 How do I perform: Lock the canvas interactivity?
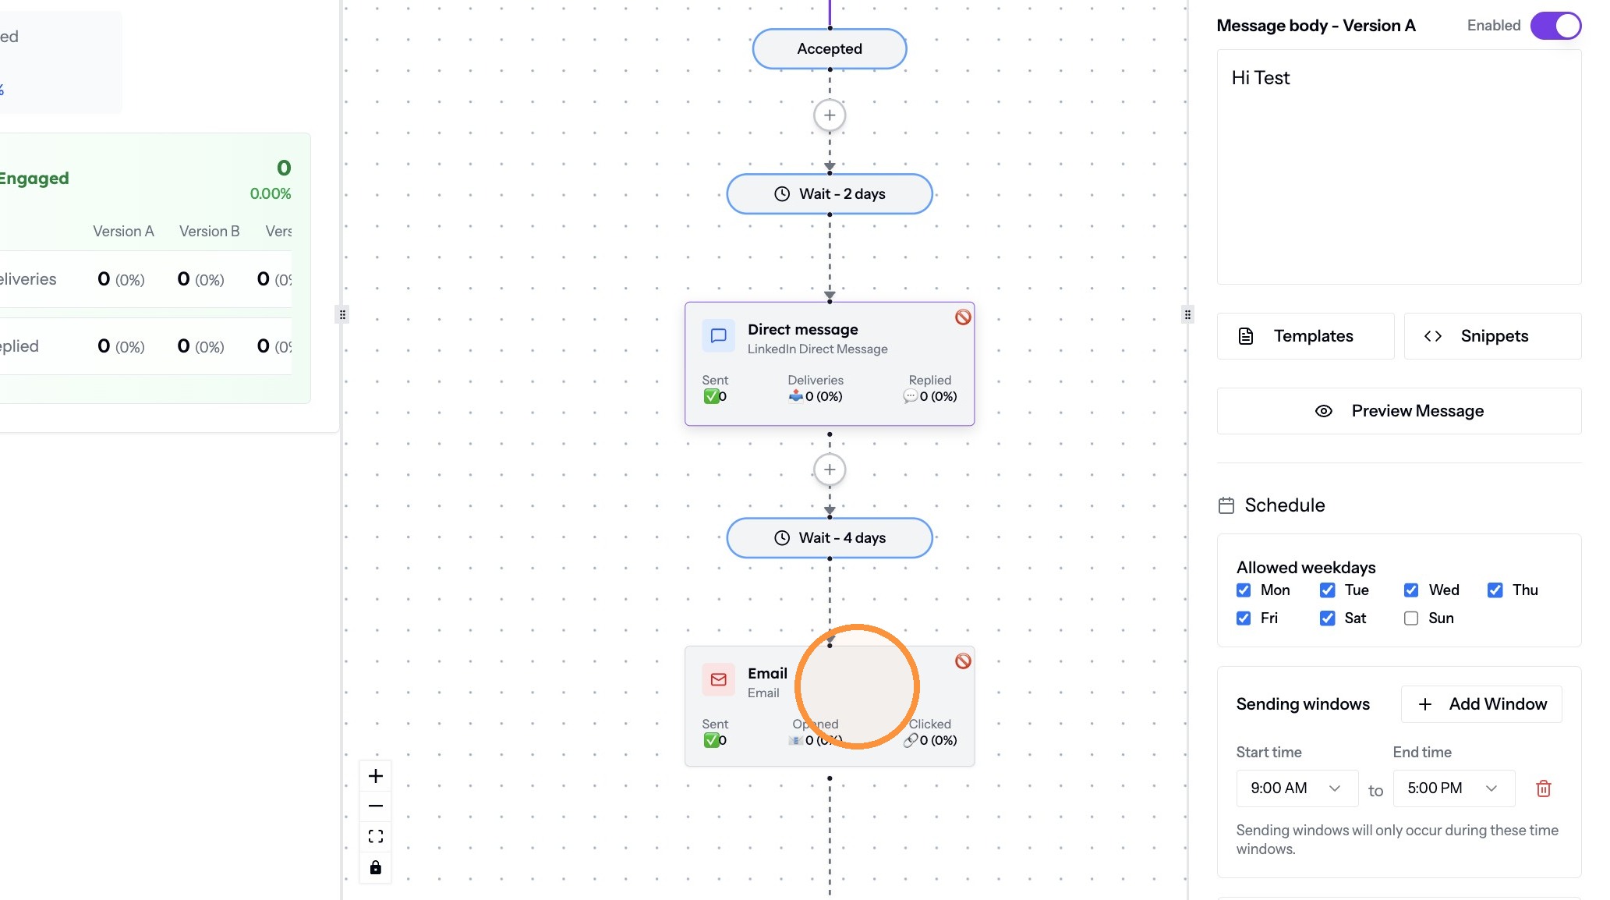(x=375, y=867)
